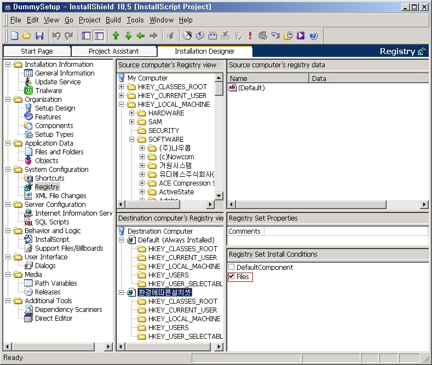
Task: Open the XML File Changes view
Action: 61,196
